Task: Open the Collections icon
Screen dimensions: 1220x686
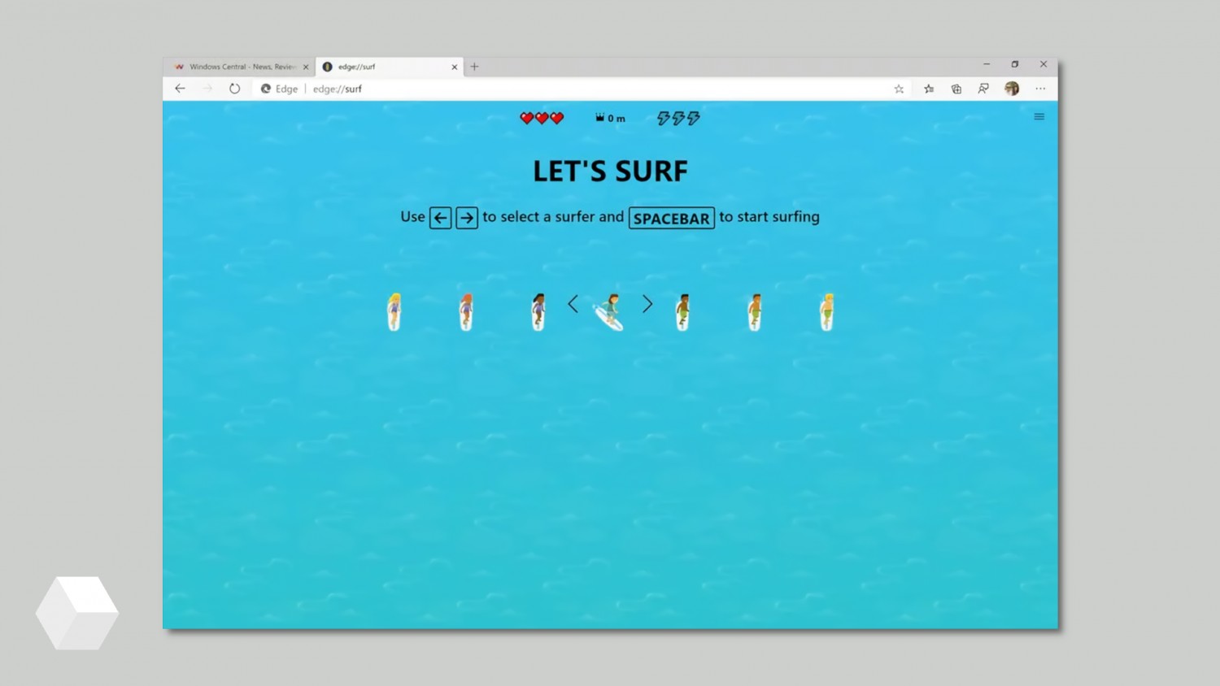Action: (956, 89)
